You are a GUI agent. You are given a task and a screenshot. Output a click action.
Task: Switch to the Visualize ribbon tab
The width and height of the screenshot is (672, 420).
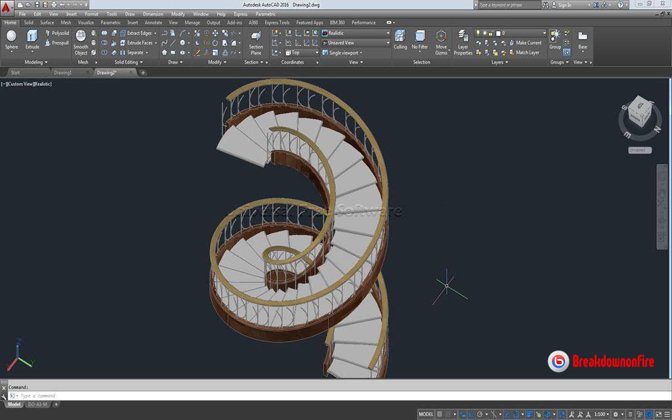[x=86, y=23]
